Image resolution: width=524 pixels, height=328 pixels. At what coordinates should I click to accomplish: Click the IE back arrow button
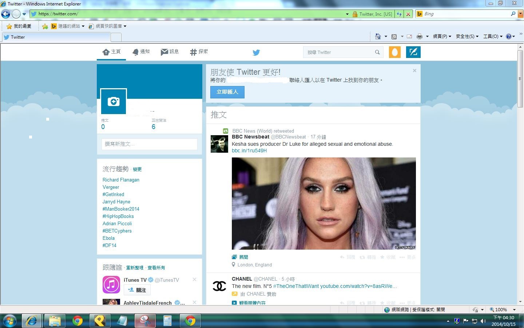pyautogui.click(x=6, y=14)
